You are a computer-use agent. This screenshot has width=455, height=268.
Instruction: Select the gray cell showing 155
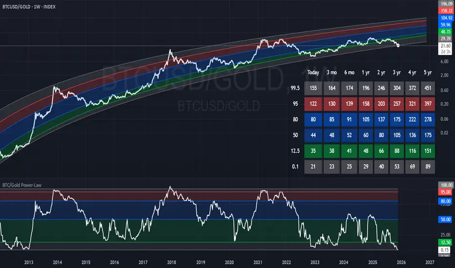point(313,88)
